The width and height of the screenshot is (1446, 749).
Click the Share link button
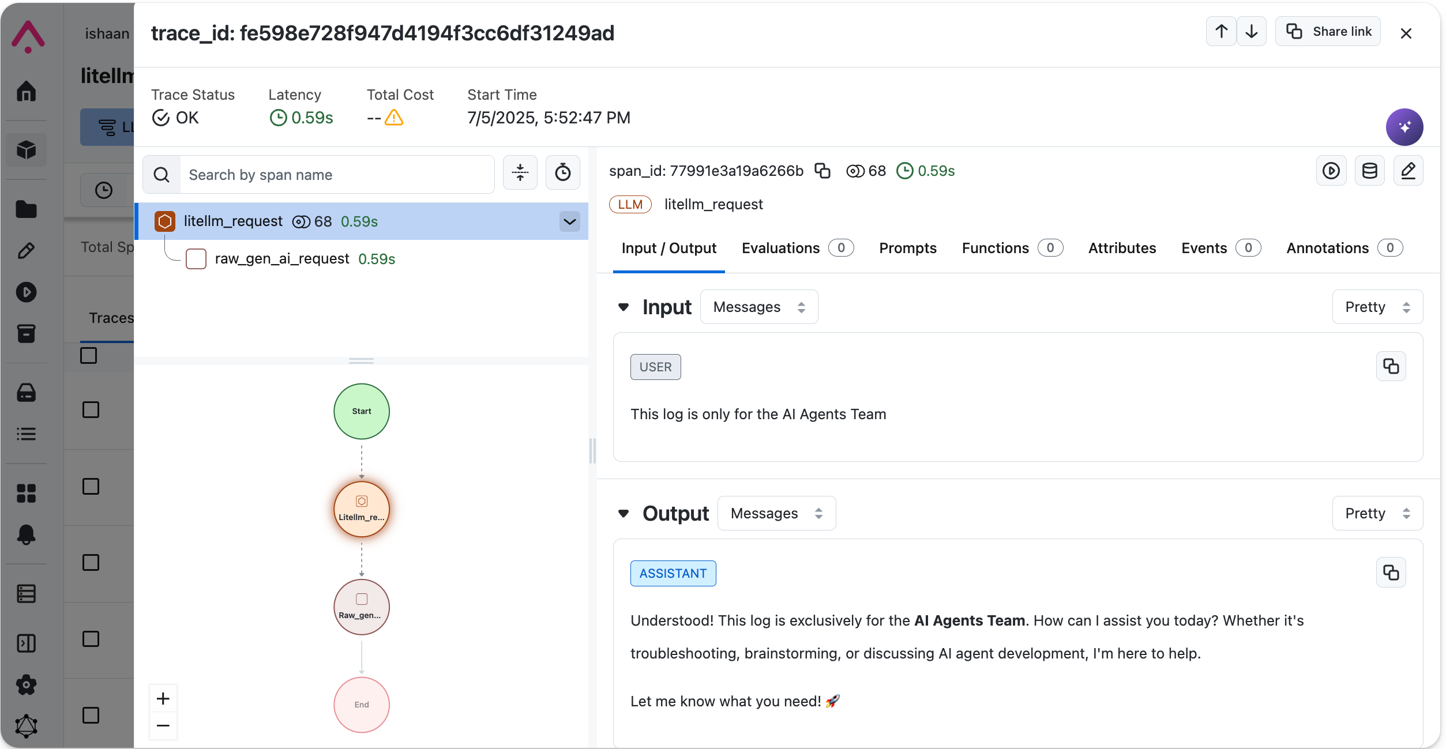click(x=1328, y=32)
